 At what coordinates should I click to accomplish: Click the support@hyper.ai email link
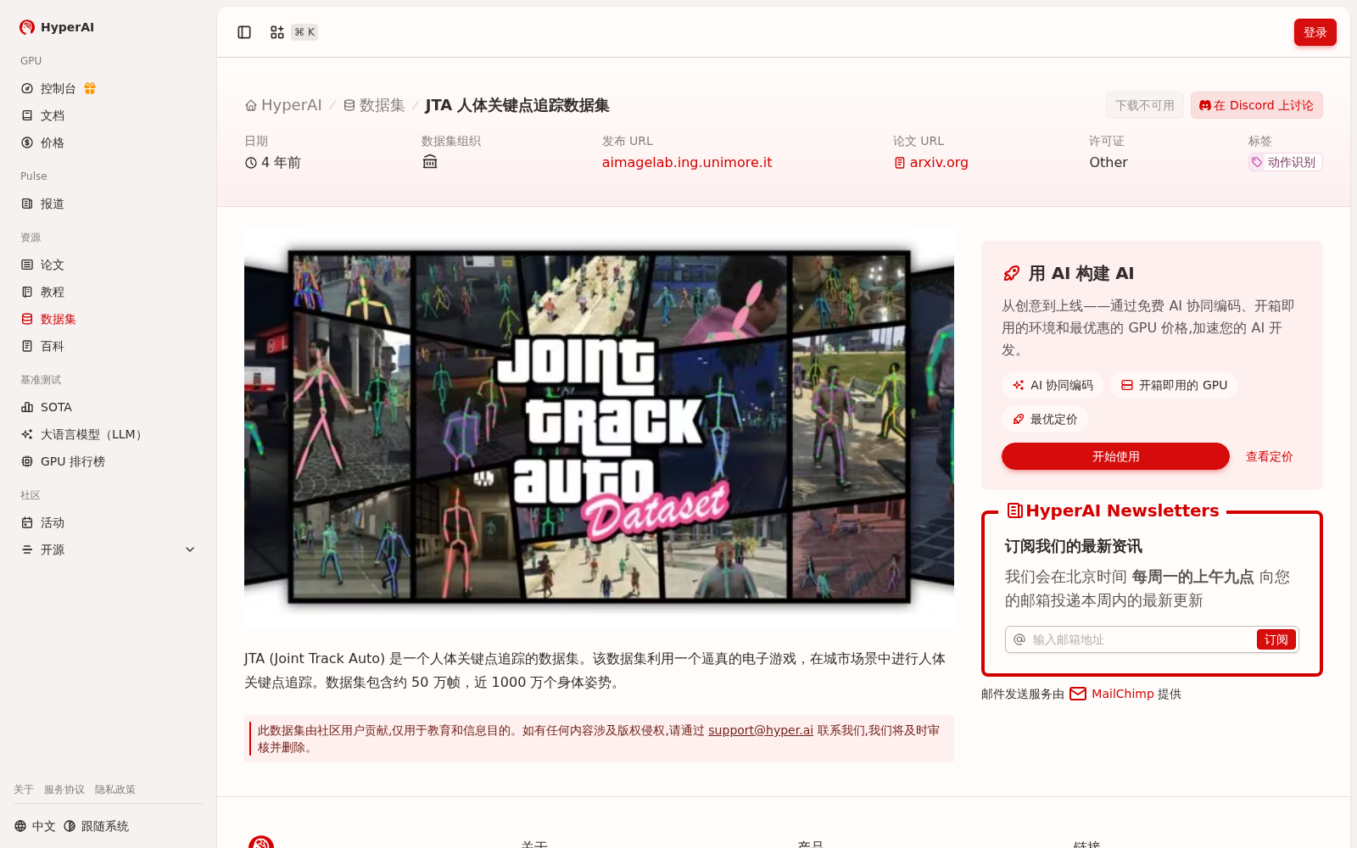pos(761,730)
